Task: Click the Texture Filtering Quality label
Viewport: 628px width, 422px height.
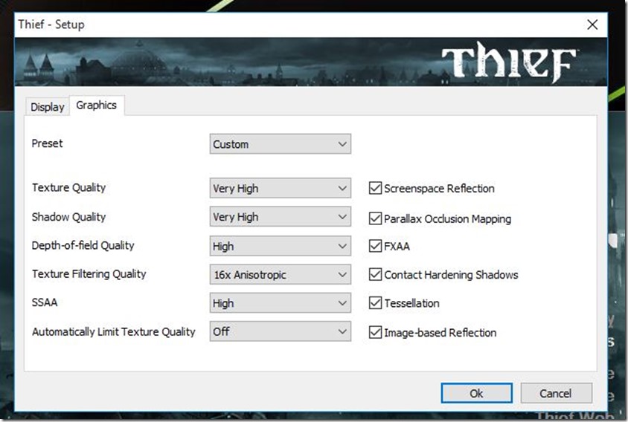Action: coord(89,274)
